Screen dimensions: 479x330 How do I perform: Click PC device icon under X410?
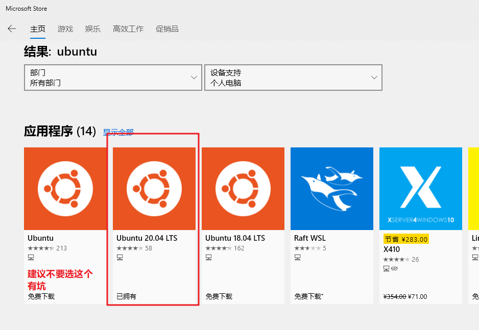[387, 268]
